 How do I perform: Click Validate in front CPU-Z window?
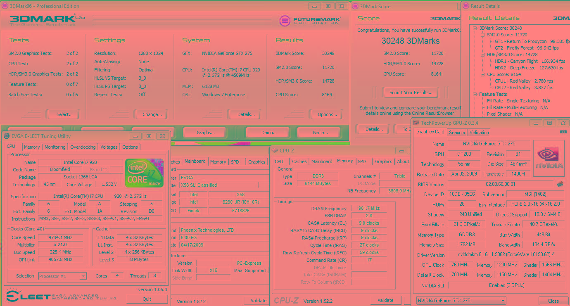(385, 300)
